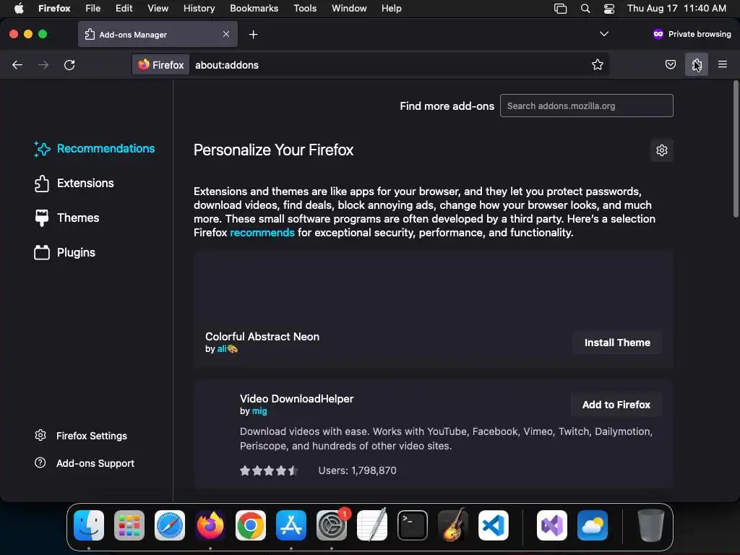Open Firefox Settings from sidebar
This screenshot has height=555, width=740.
81,436
